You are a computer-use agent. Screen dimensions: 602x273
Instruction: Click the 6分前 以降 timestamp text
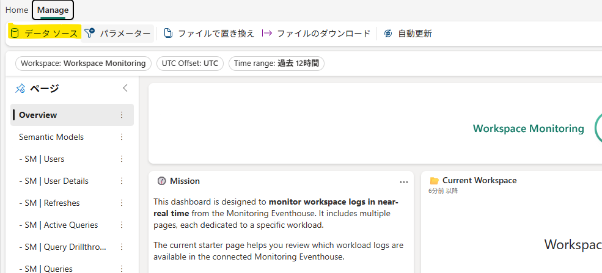(x=444, y=191)
